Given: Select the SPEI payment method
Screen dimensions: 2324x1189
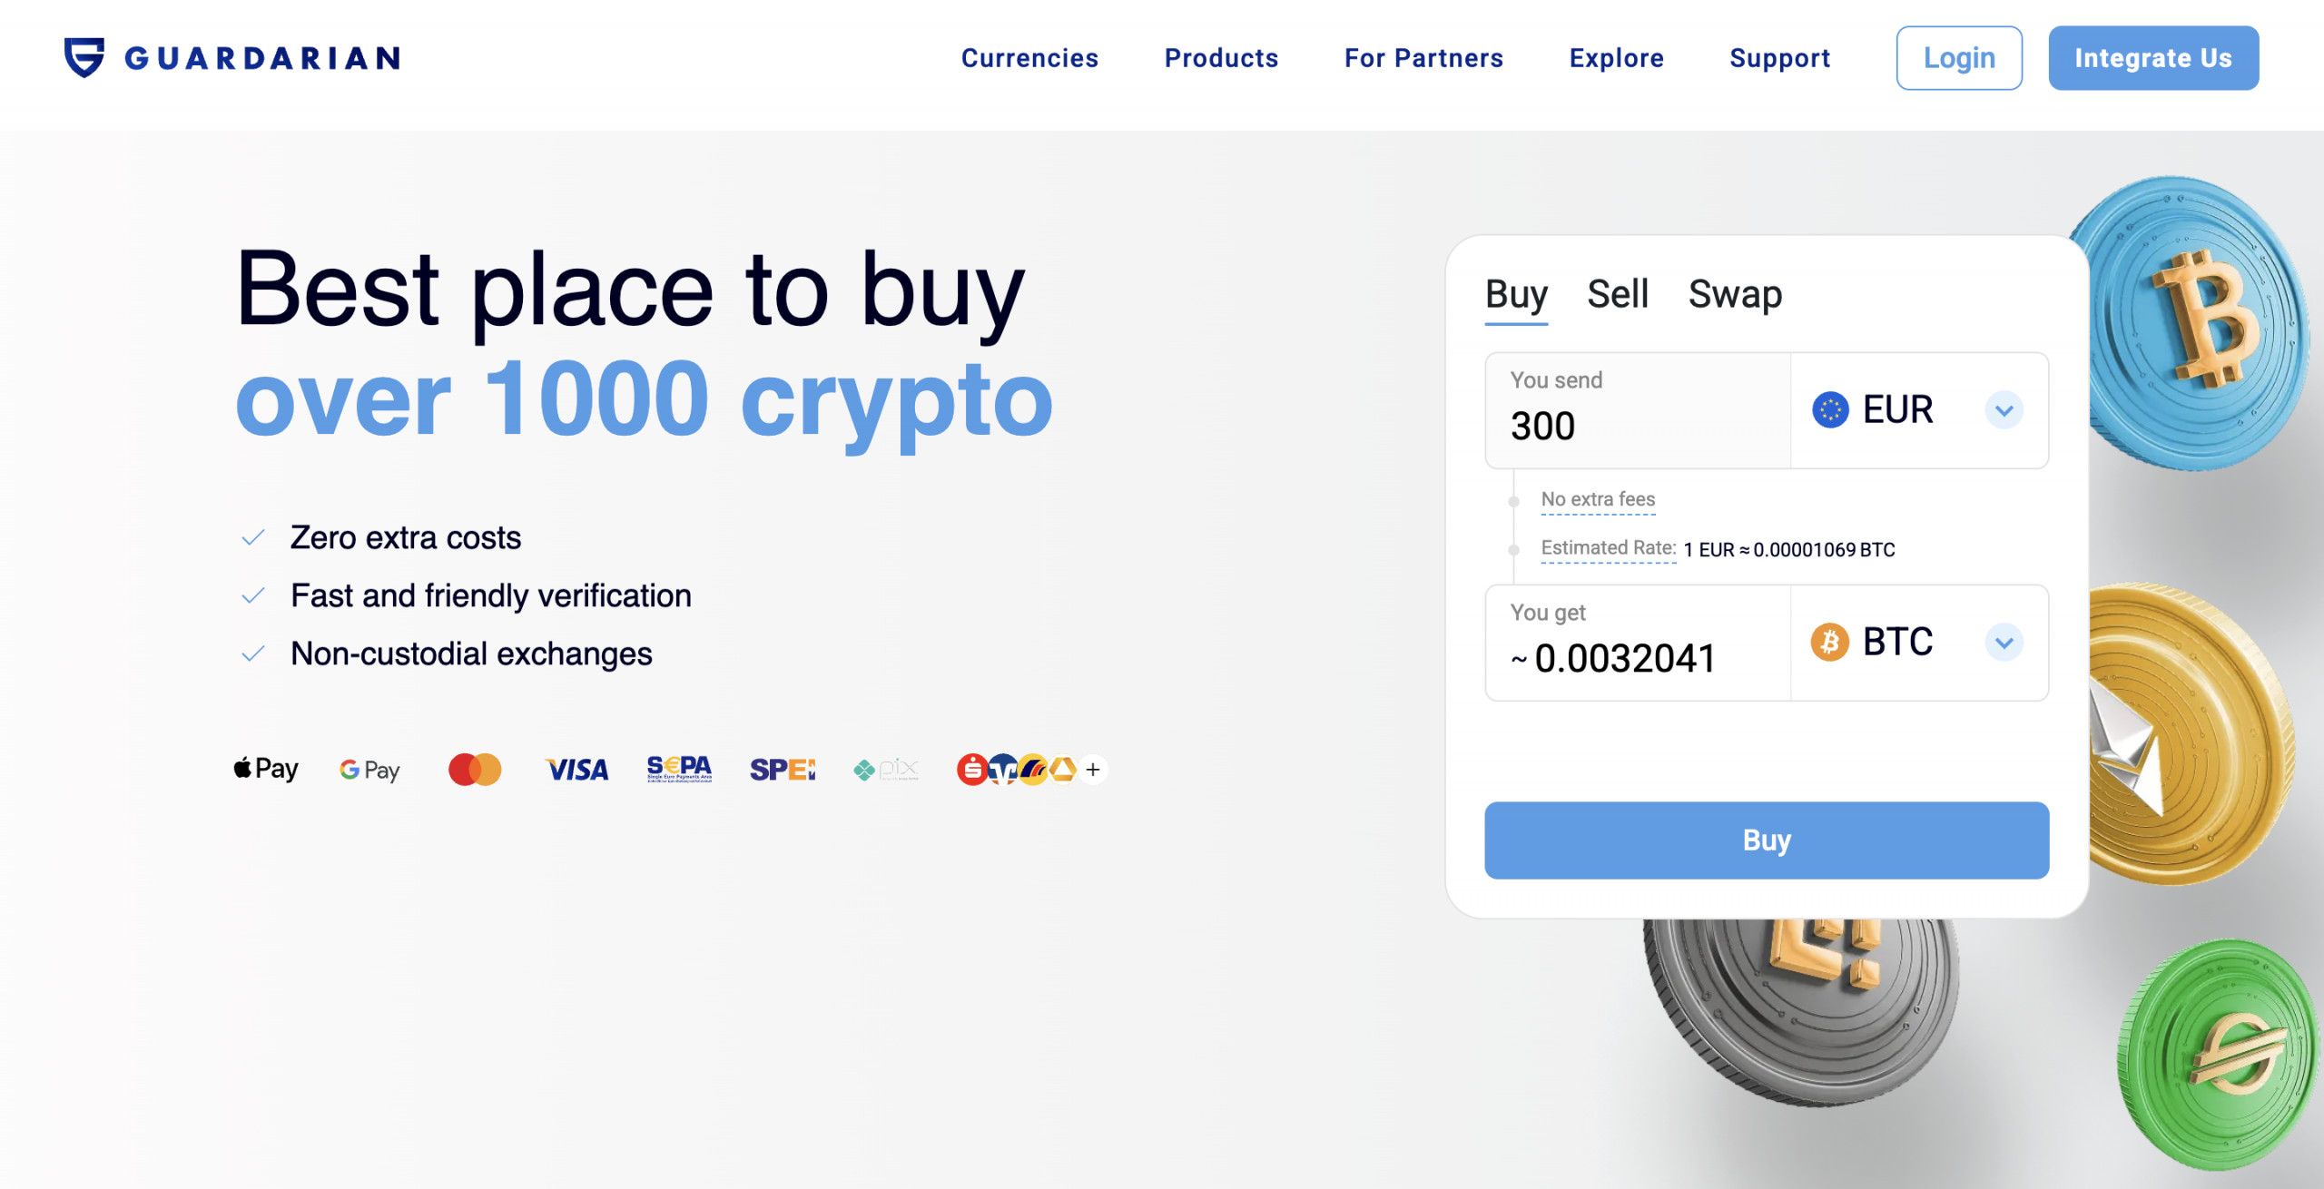Looking at the screenshot, I should 783,768.
